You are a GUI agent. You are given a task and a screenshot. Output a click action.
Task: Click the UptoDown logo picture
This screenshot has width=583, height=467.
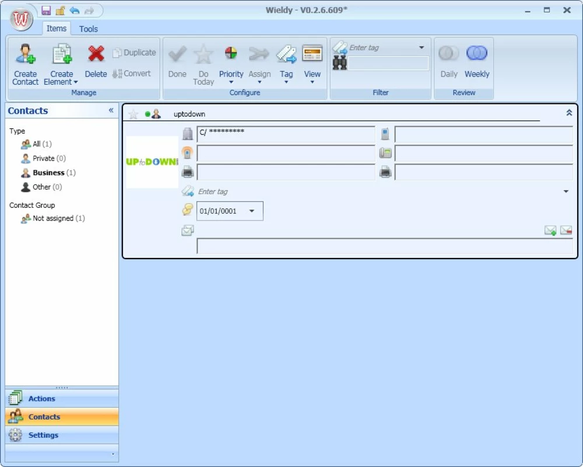(152, 162)
